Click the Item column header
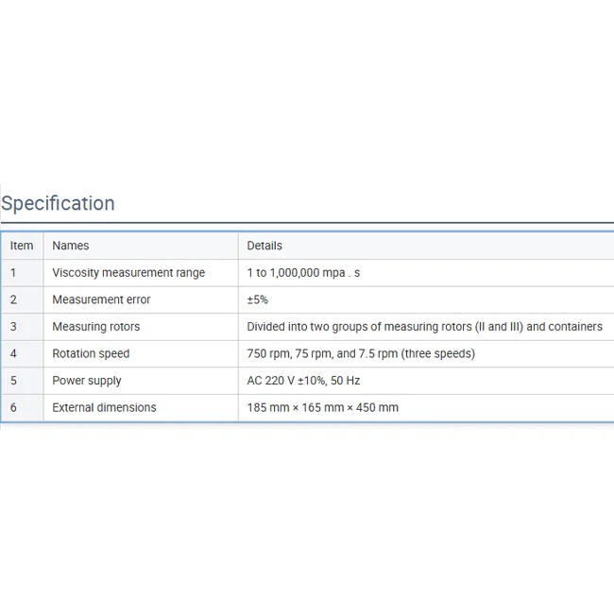 [22, 246]
